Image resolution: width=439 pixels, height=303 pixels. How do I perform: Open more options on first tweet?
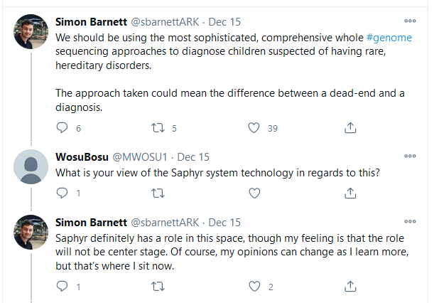410,21
